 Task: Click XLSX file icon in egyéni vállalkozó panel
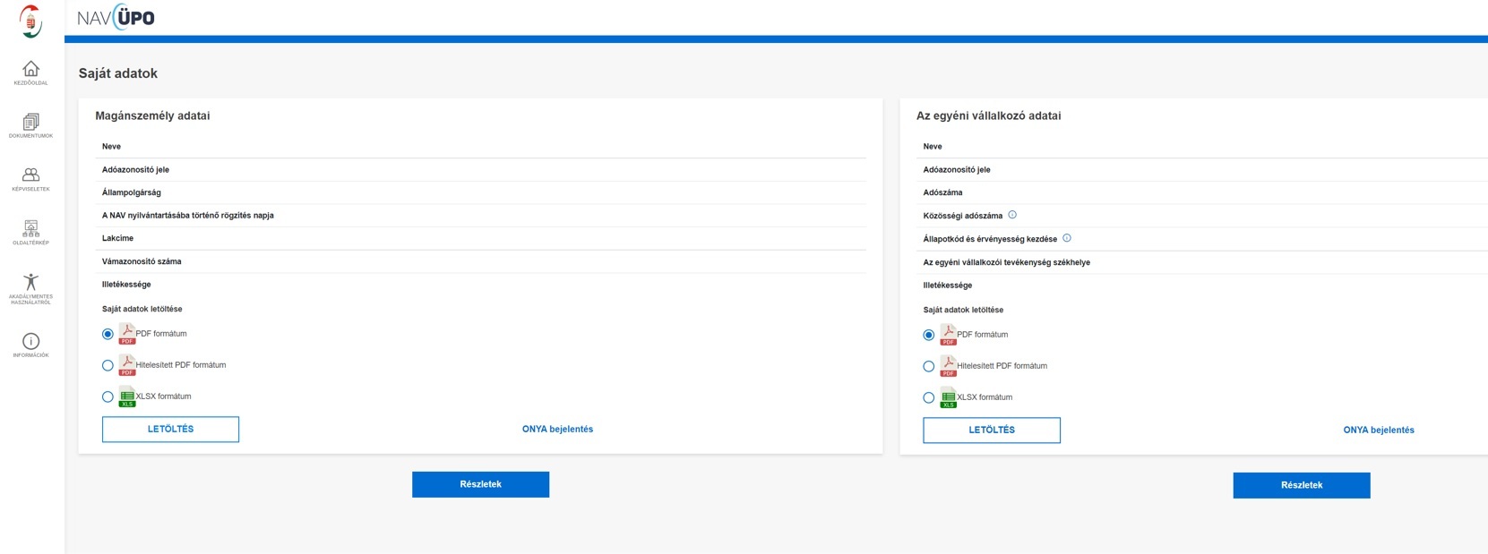[948, 397]
